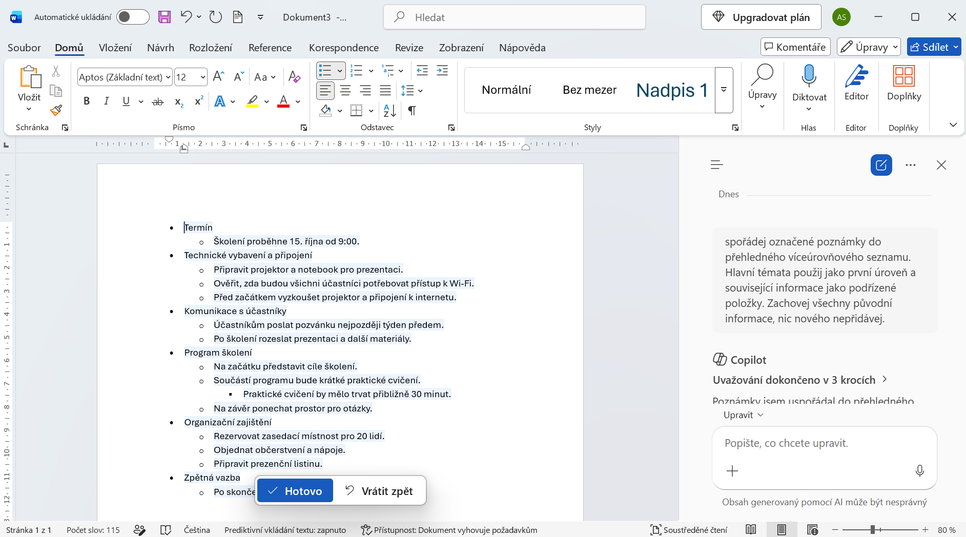Apply the yellow text highlight color
Image resolution: width=966 pixels, height=537 pixels.
point(252,101)
